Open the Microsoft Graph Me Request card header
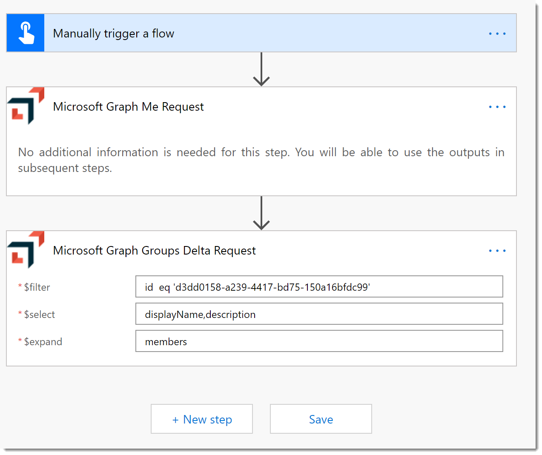 261,106
